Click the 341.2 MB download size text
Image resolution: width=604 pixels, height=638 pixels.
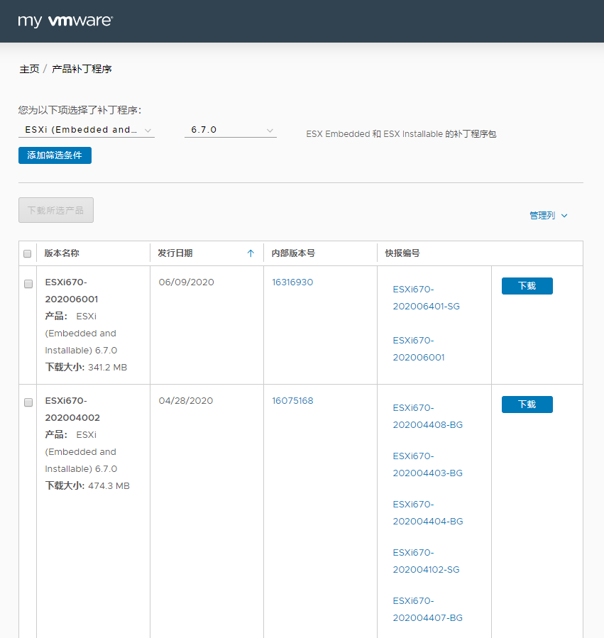click(107, 368)
